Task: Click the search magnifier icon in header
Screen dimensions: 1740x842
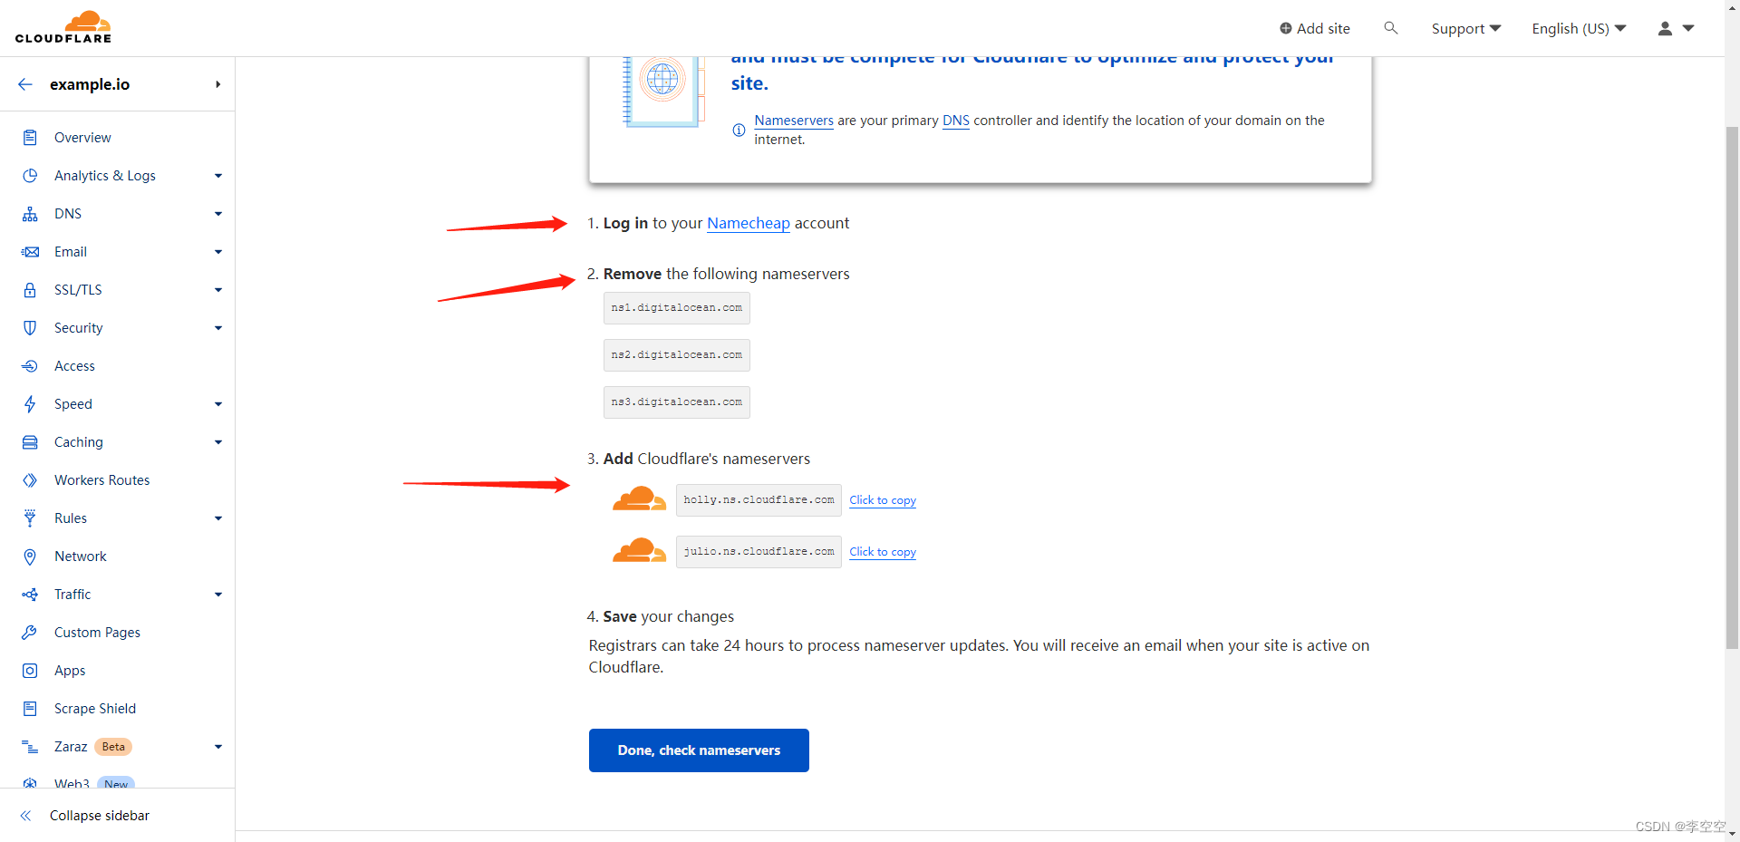Action: 1391,28
